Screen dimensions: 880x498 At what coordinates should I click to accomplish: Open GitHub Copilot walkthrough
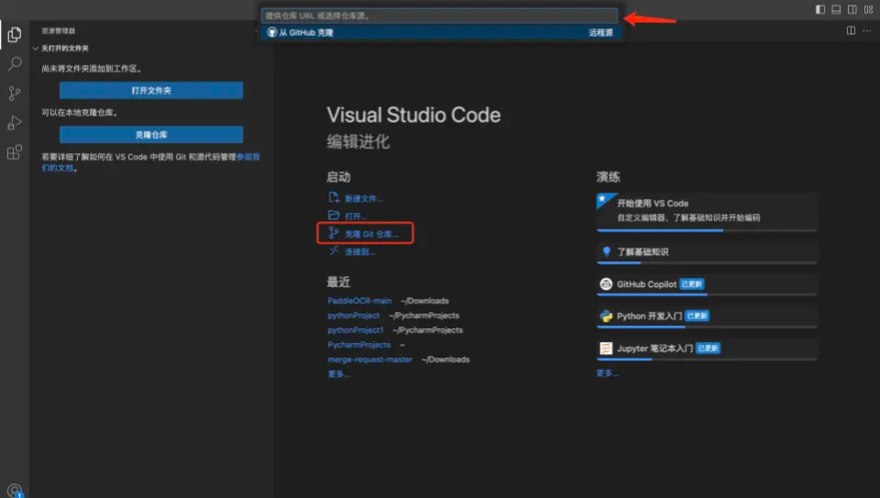707,284
